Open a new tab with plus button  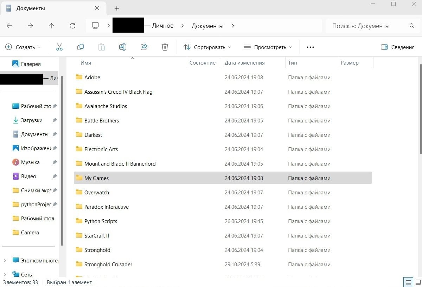coord(117,8)
